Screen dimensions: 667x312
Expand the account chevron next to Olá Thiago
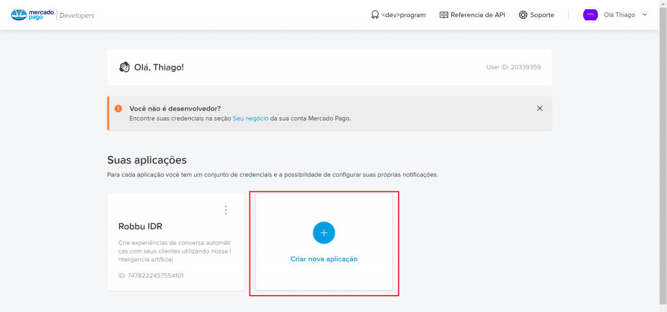pyautogui.click(x=645, y=15)
